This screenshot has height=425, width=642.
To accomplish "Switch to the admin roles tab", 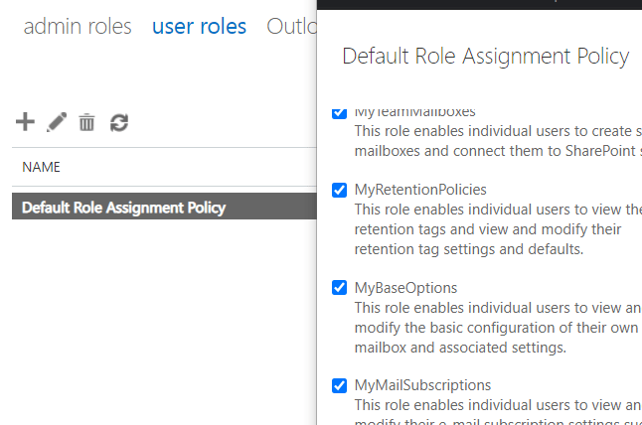I will [78, 27].
